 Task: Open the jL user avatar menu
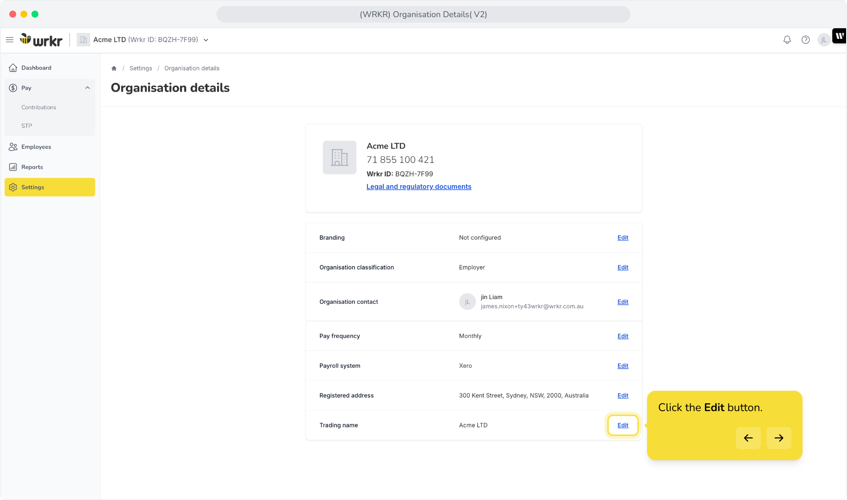point(824,40)
